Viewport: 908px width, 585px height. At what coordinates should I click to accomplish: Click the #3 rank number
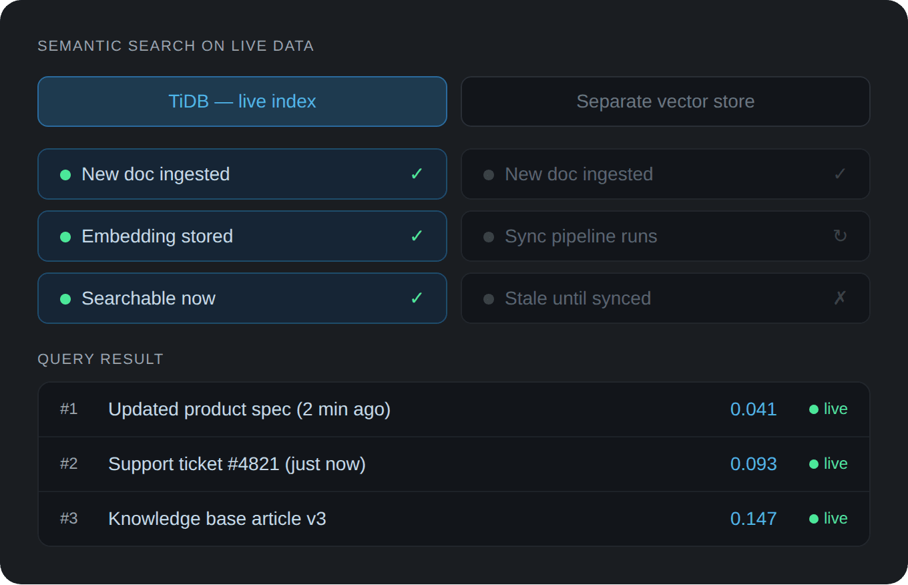(x=69, y=519)
